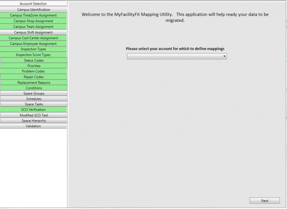The image size is (287, 209).
Task: Open the account selection dropdown
Action: click(x=177, y=56)
